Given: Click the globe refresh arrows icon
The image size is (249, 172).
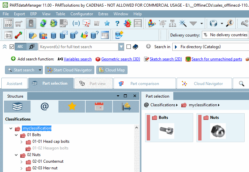Looking at the screenshot, I should [43, 24].
